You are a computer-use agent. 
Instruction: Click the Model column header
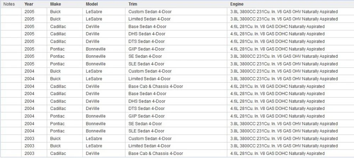pos(104,4)
